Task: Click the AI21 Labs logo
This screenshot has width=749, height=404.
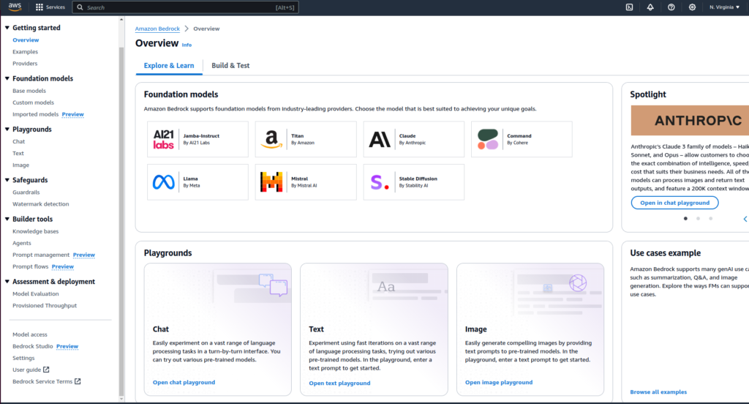Action: click(x=163, y=139)
